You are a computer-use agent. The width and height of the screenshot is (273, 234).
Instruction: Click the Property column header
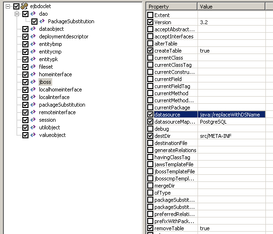tap(172, 7)
